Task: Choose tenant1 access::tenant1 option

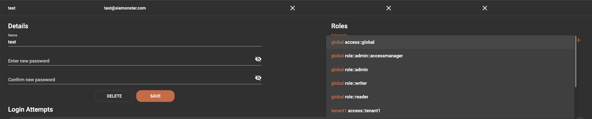Action: point(356,111)
